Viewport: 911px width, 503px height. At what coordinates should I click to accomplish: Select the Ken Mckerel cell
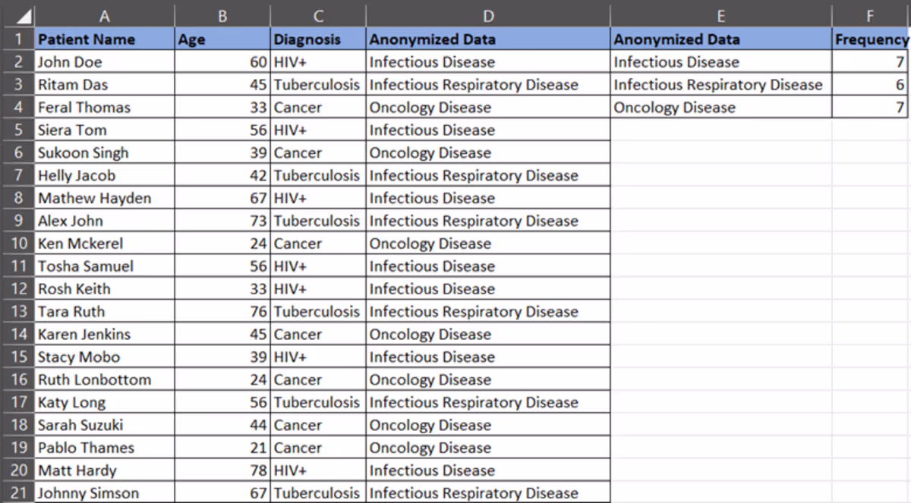pyautogui.click(x=105, y=244)
